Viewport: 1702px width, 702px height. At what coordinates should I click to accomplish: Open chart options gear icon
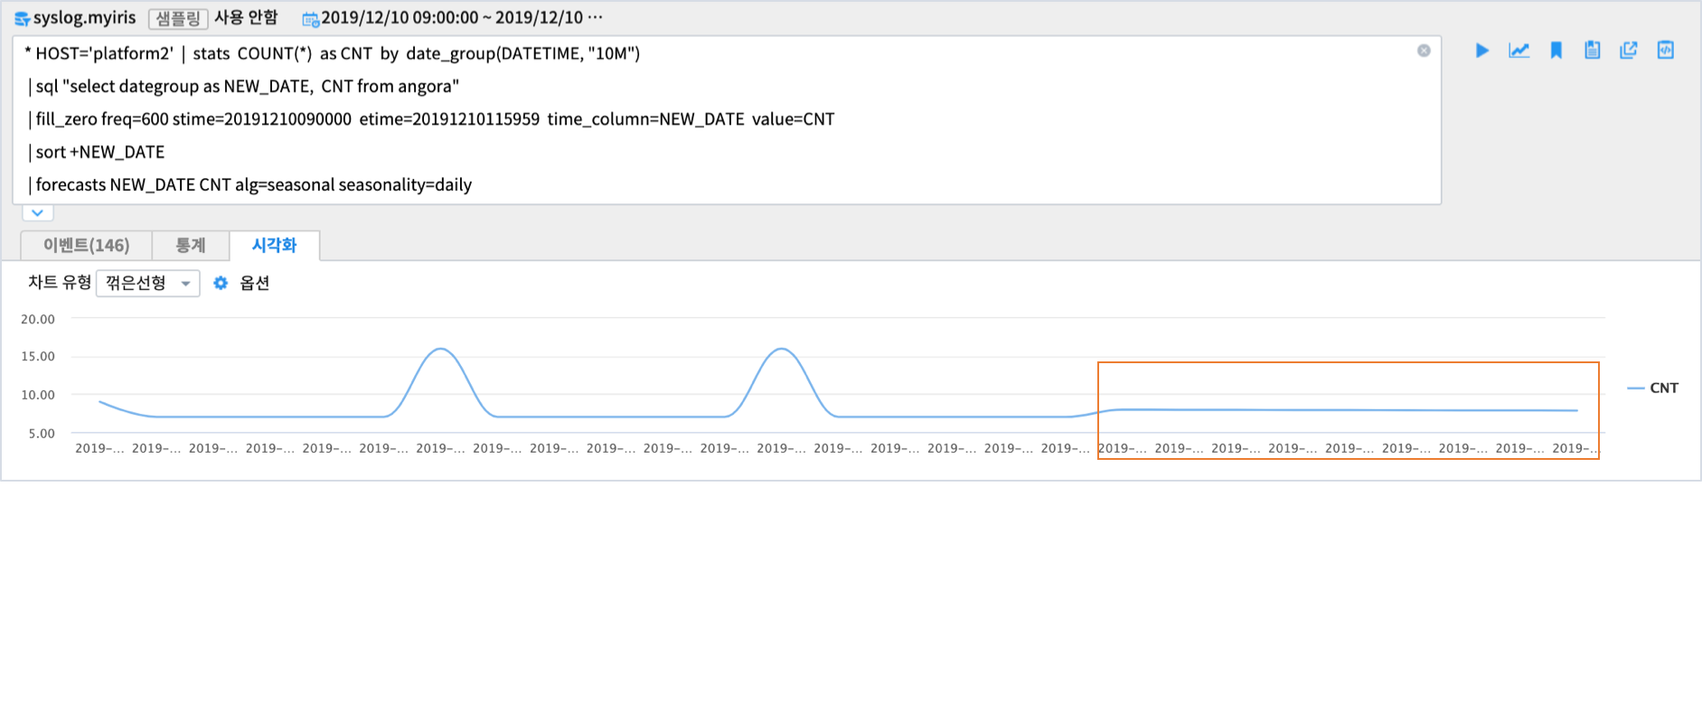[x=221, y=283]
